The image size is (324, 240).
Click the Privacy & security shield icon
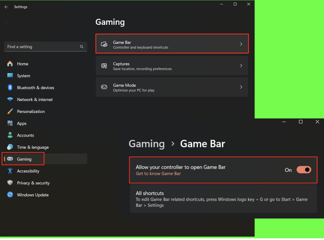tap(10, 183)
